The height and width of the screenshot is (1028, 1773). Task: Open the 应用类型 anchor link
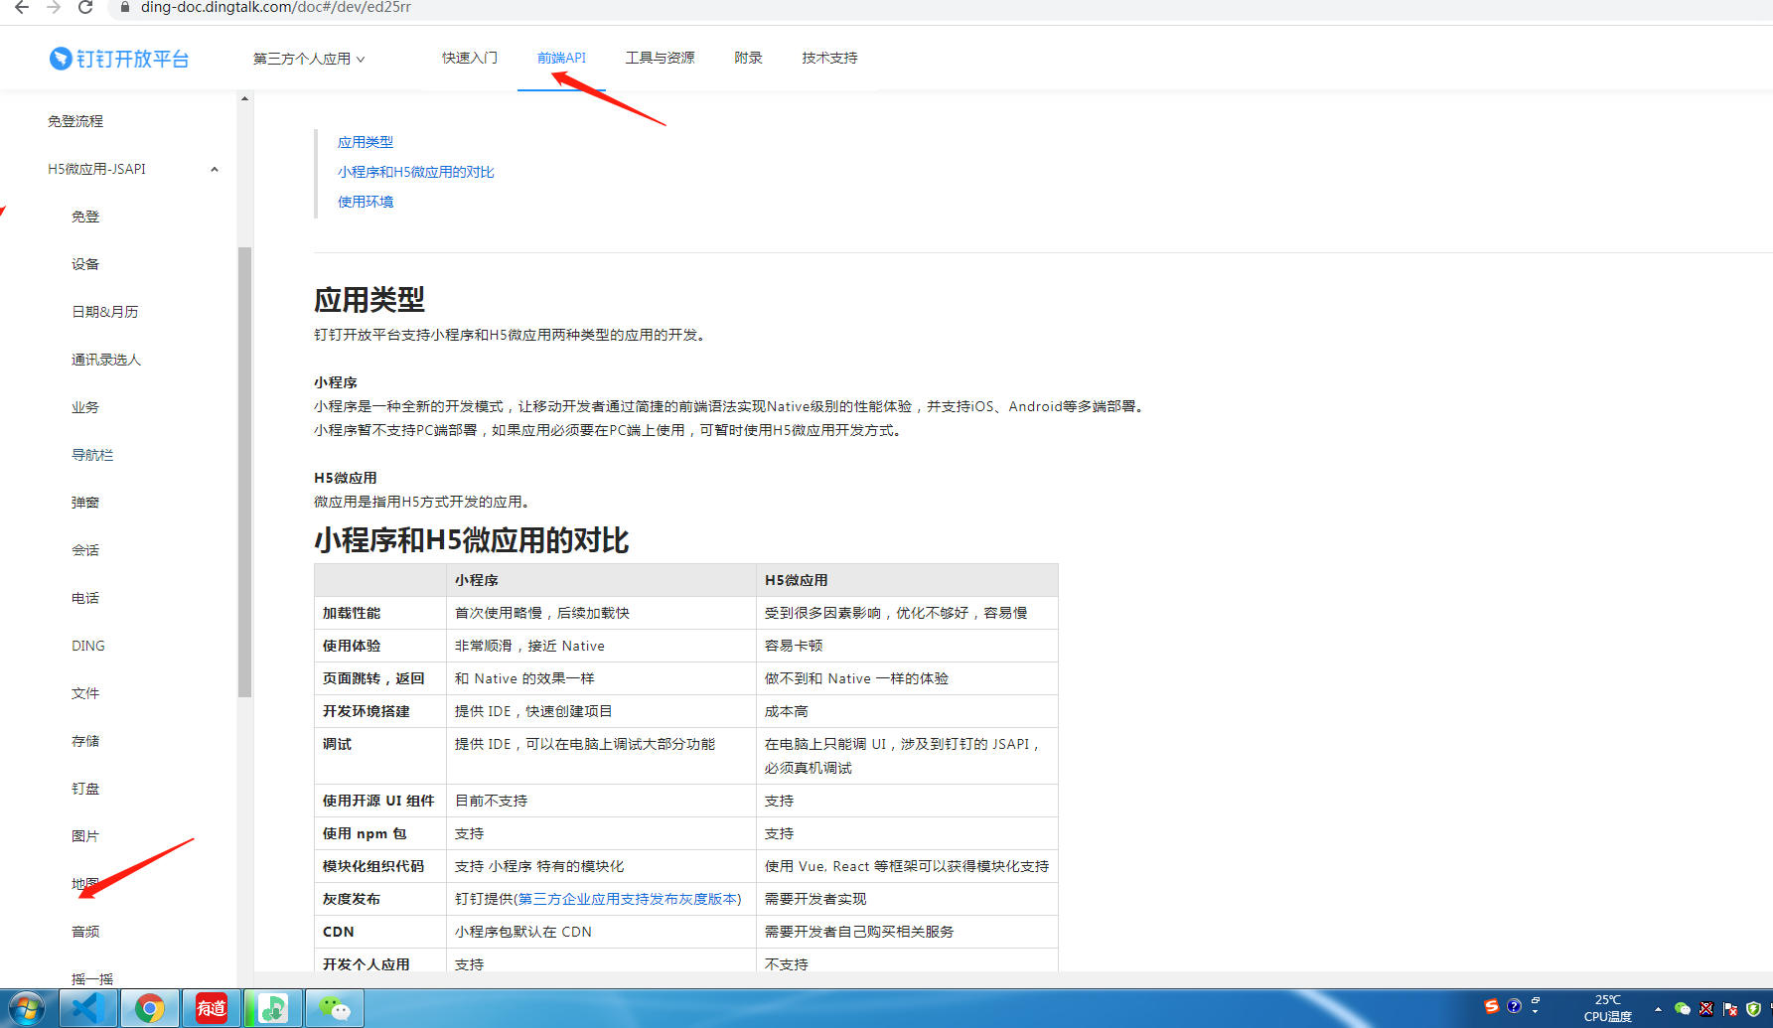[365, 141]
